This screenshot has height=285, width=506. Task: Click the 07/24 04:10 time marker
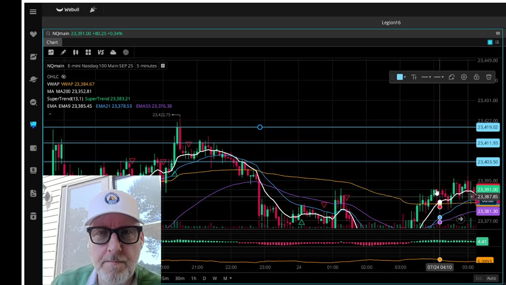(440, 267)
